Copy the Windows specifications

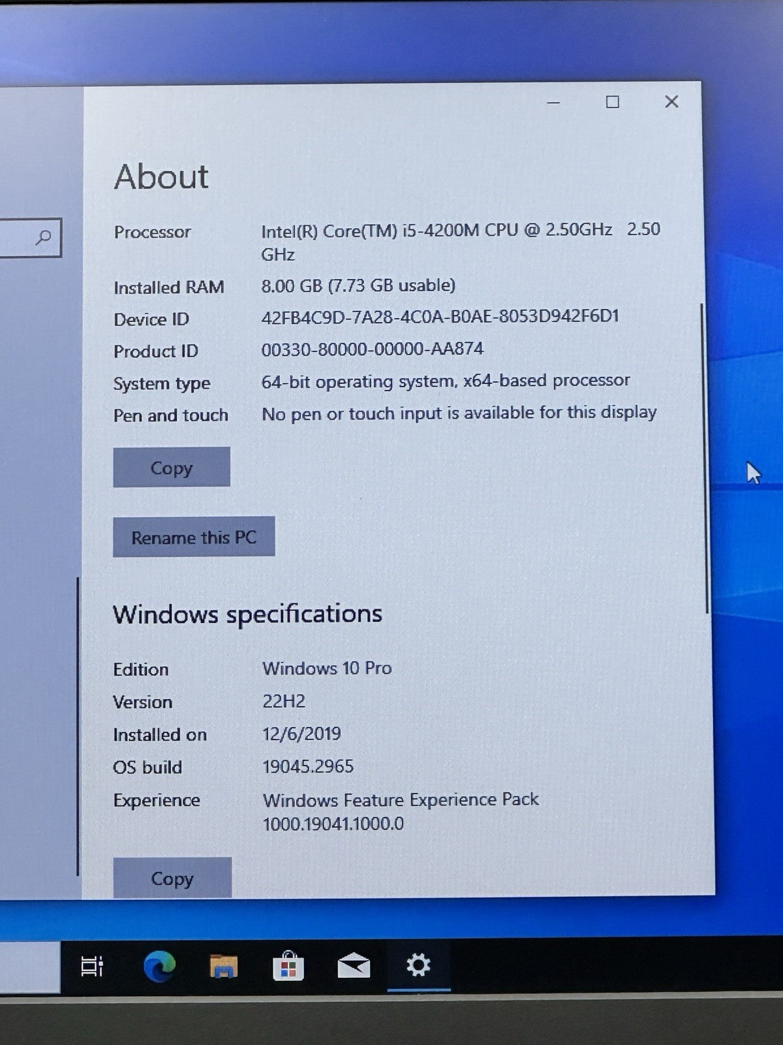coord(172,878)
